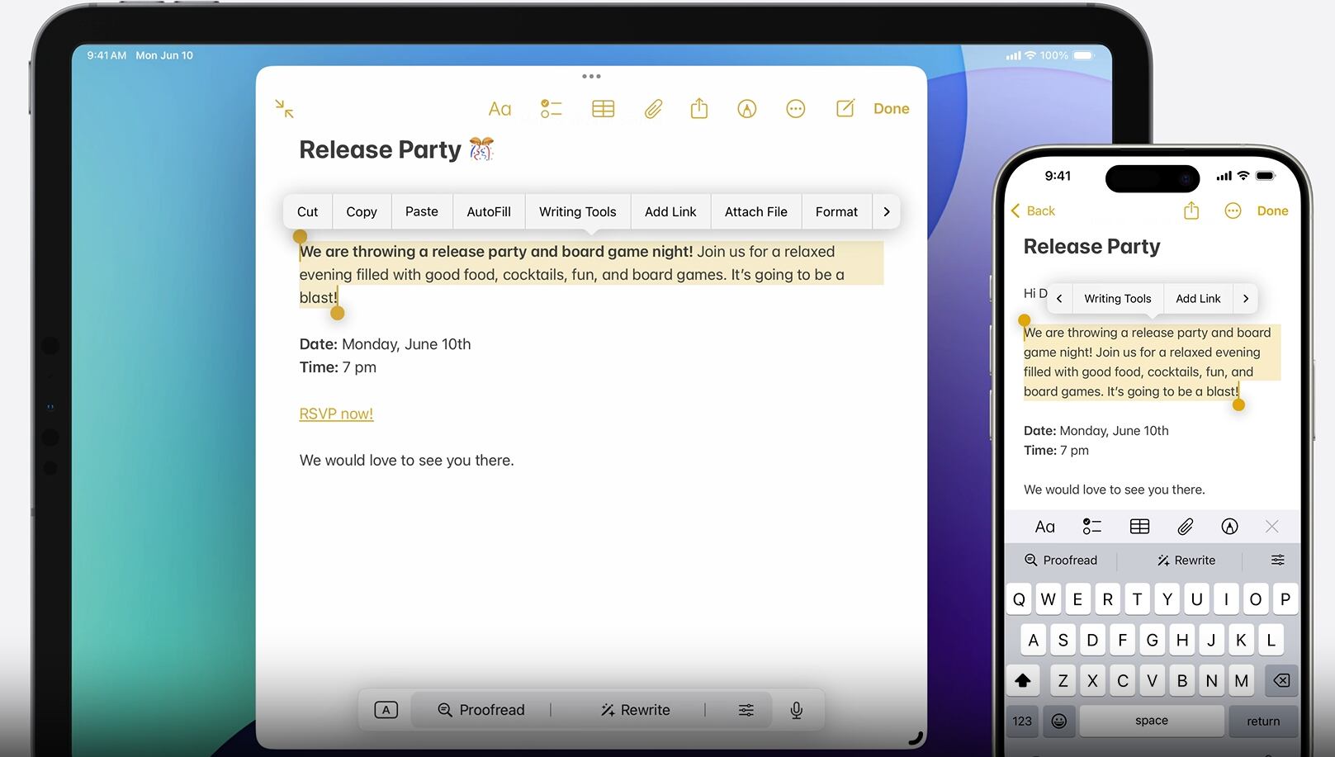This screenshot has height=757, width=1335.
Task: Tap the delete key on iPhone keyboard
Action: (1281, 681)
